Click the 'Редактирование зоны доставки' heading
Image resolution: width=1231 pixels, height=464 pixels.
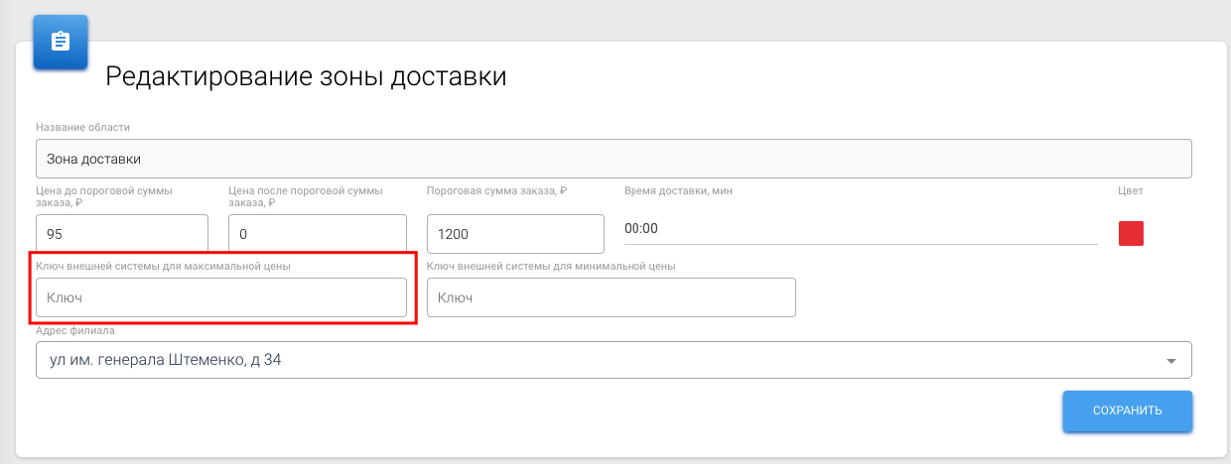[x=306, y=76]
